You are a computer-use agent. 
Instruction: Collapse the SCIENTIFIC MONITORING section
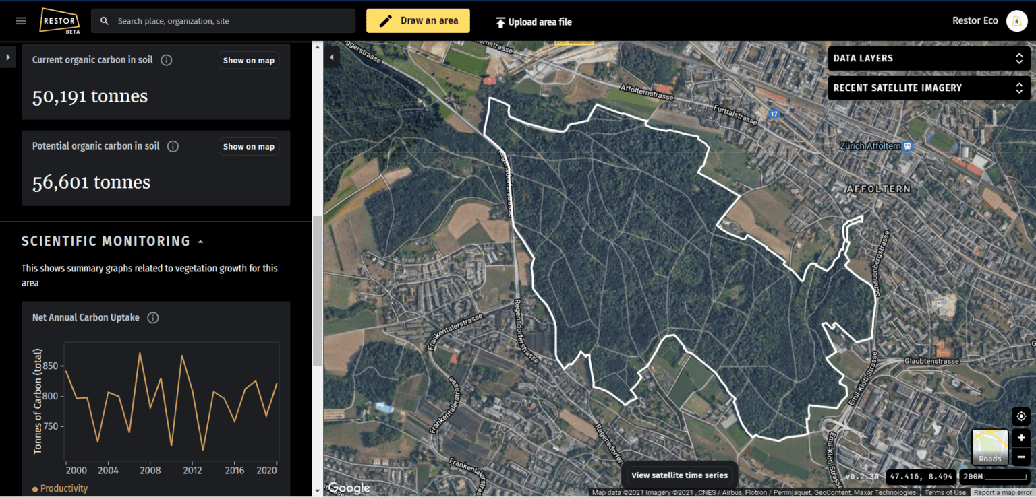tap(200, 240)
